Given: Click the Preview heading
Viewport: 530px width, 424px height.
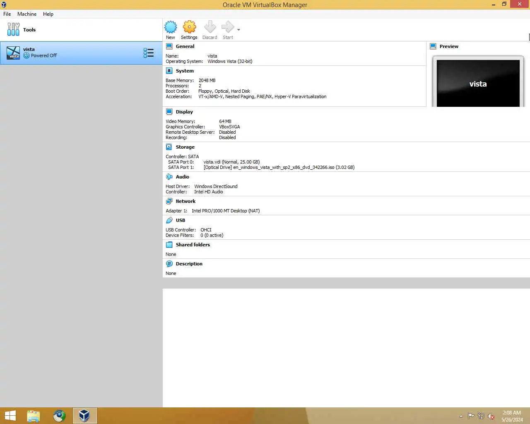Looking at the screenshot, I should point(449,46).
